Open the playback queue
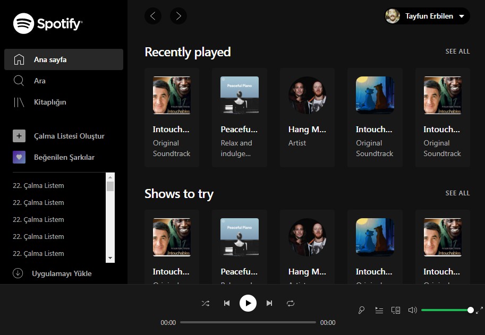Viewport: 485px width, 335px height. (379, 310)
